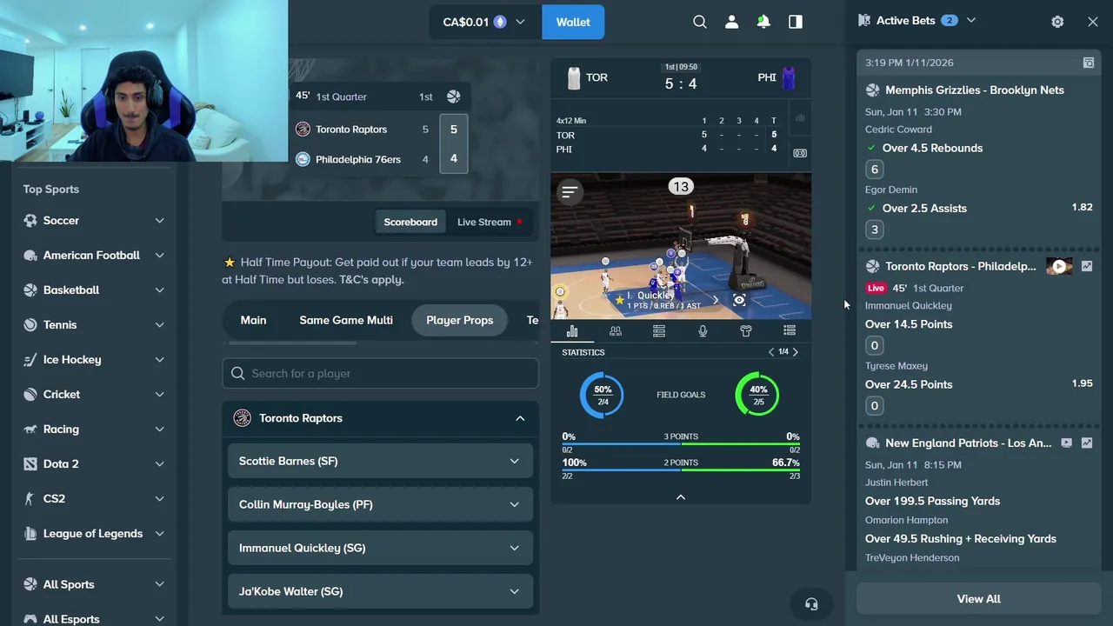Select the statistics bar-chart tracker tab
1113x626 pixels.
[x=572, y=330]
